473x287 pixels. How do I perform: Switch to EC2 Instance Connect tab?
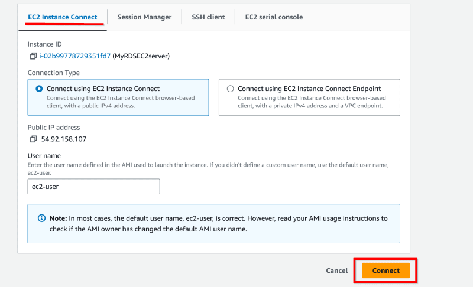tap(63, 17)
